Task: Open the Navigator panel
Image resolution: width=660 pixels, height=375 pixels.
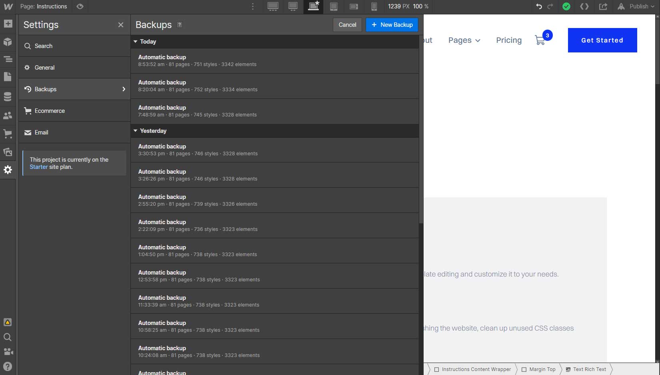Action: [x=8, y=59]
